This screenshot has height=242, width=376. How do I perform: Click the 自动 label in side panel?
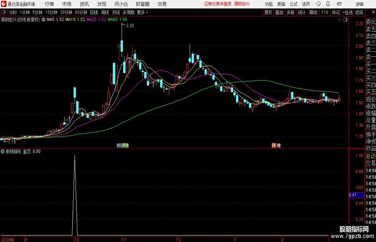tap(371, 156)
